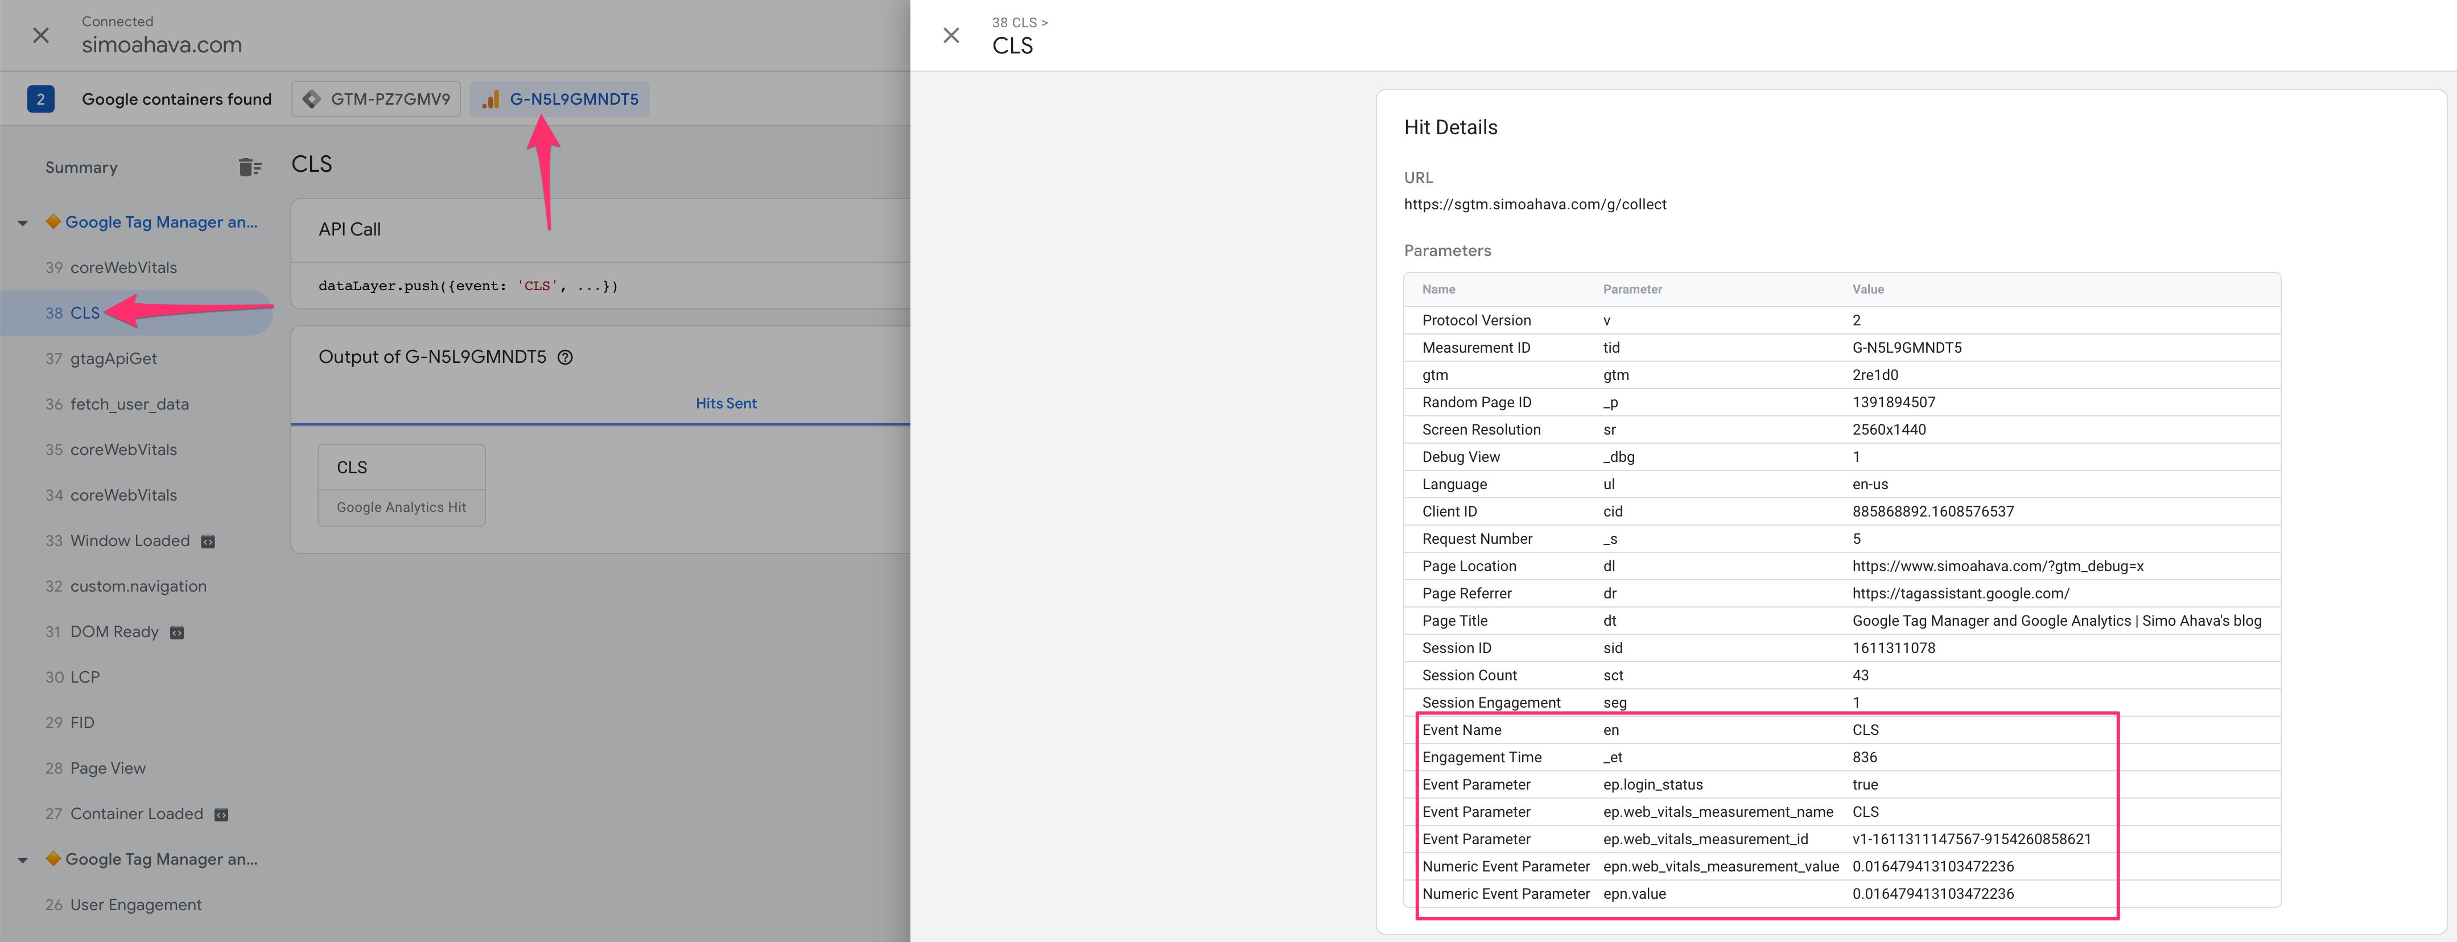Click the help icon next to Output heading
The height and width of the screenshot is (942, 2457).
[x=564, y=358]
